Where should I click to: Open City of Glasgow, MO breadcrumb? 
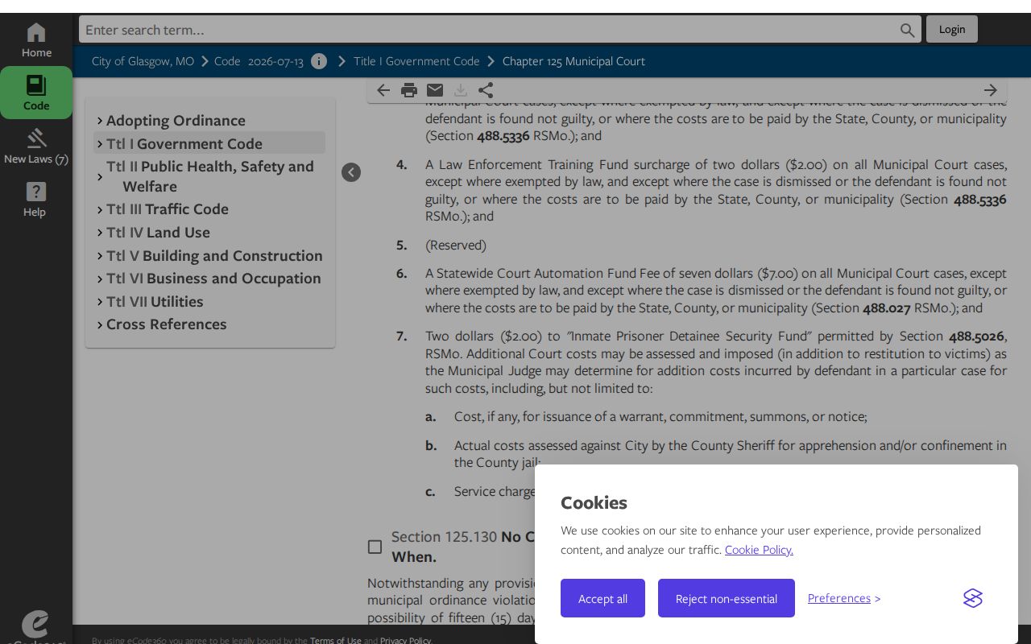(143, 61)
